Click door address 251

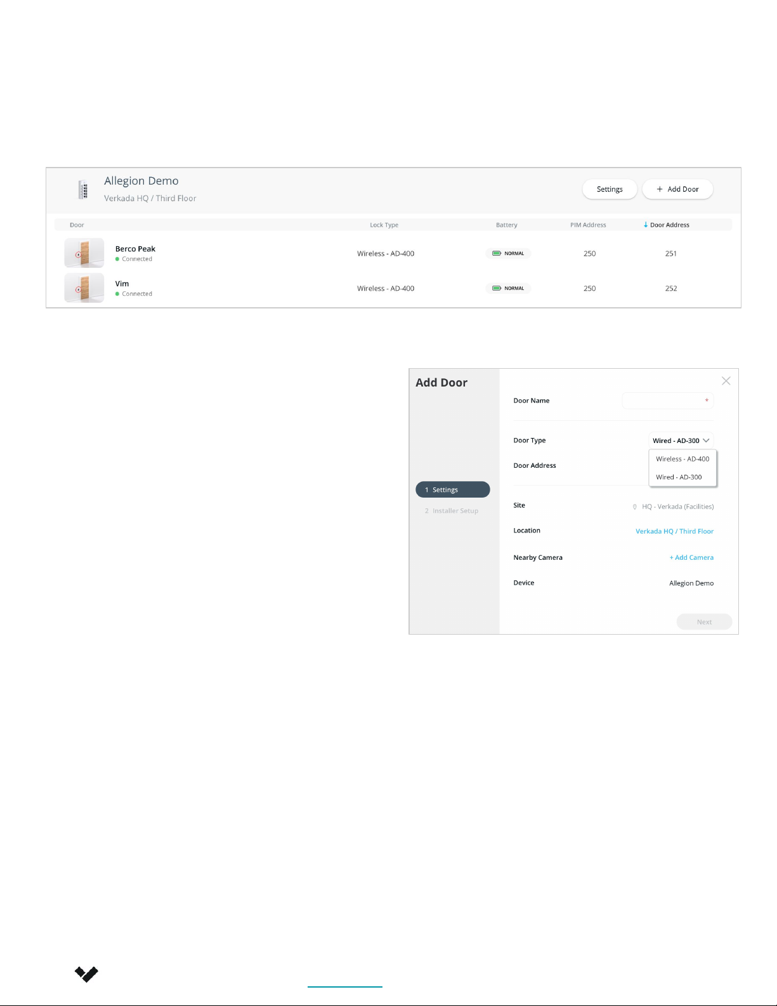coord(671,253)
